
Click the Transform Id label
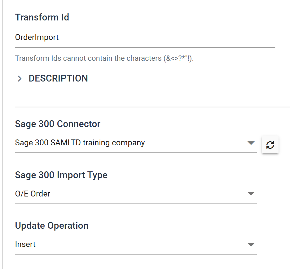pos(42,17)
